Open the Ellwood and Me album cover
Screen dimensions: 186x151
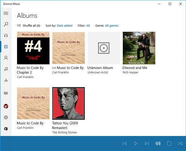(139, 48)
